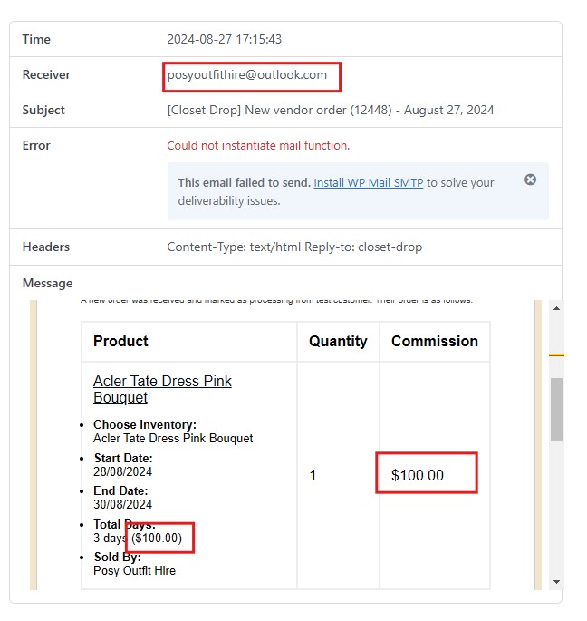587x621 pixels.
Task: Open the Install WP Mail SMTP link
Action: [x=368, y=182]
